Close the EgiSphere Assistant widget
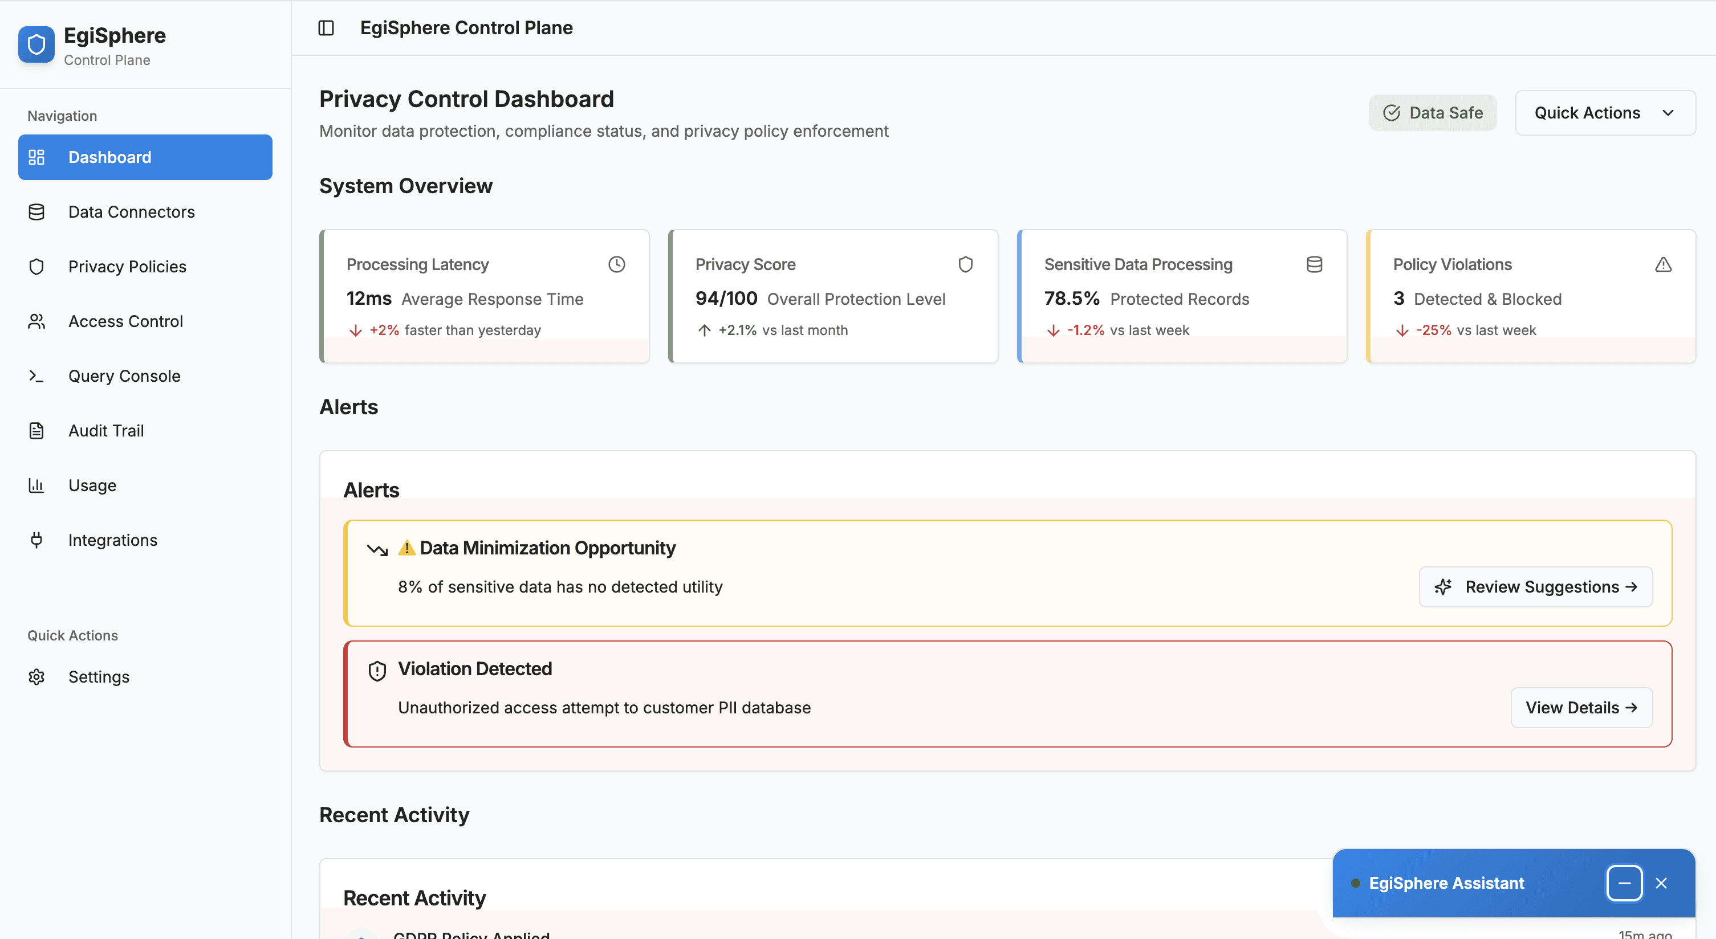The width and height of the screenshot is (1716, 939). pos(1661,883)
